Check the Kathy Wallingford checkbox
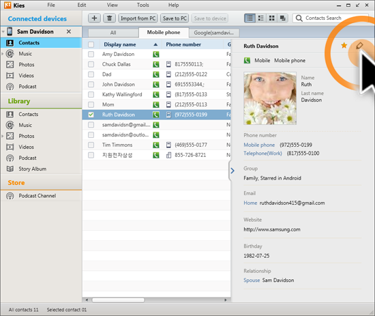 [x=91, y=94]
